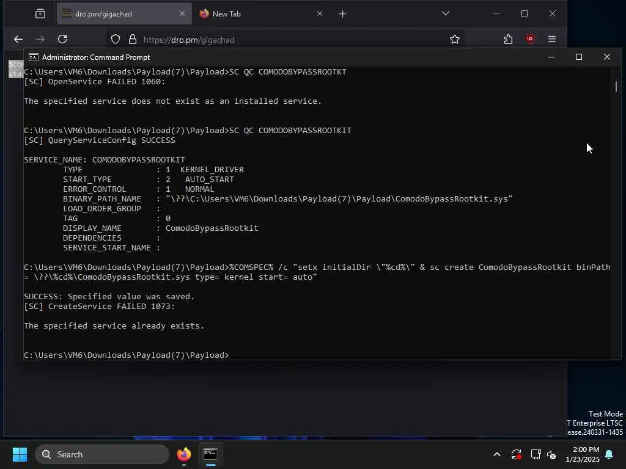626x469 pixels.
Task: Open Firefox recent browsing view icon
Action: pos(40,14)
